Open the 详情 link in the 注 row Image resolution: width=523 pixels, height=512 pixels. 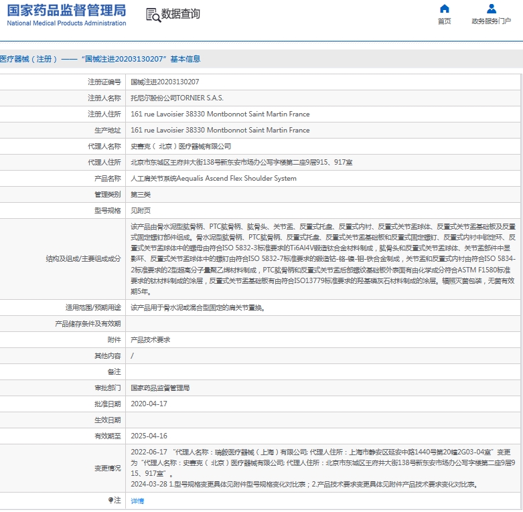[137, 501]
